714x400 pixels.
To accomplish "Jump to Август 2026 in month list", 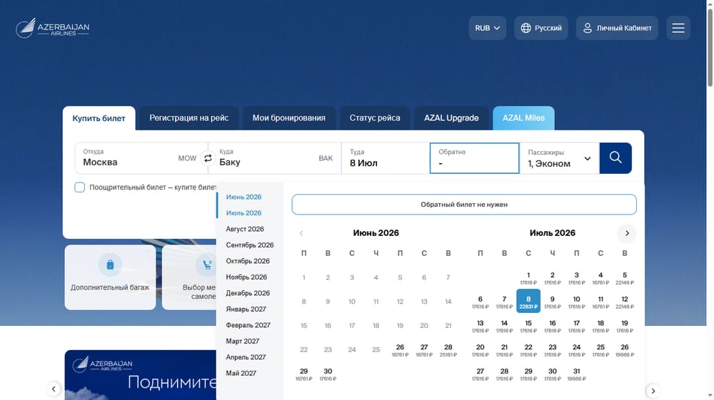I will click(x=245, y=229).
